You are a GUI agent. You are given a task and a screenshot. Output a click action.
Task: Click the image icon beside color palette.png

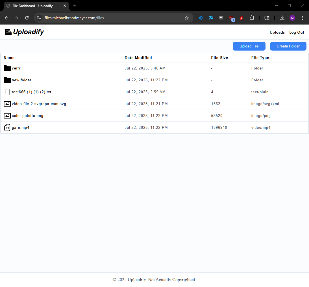coord(7,116)
